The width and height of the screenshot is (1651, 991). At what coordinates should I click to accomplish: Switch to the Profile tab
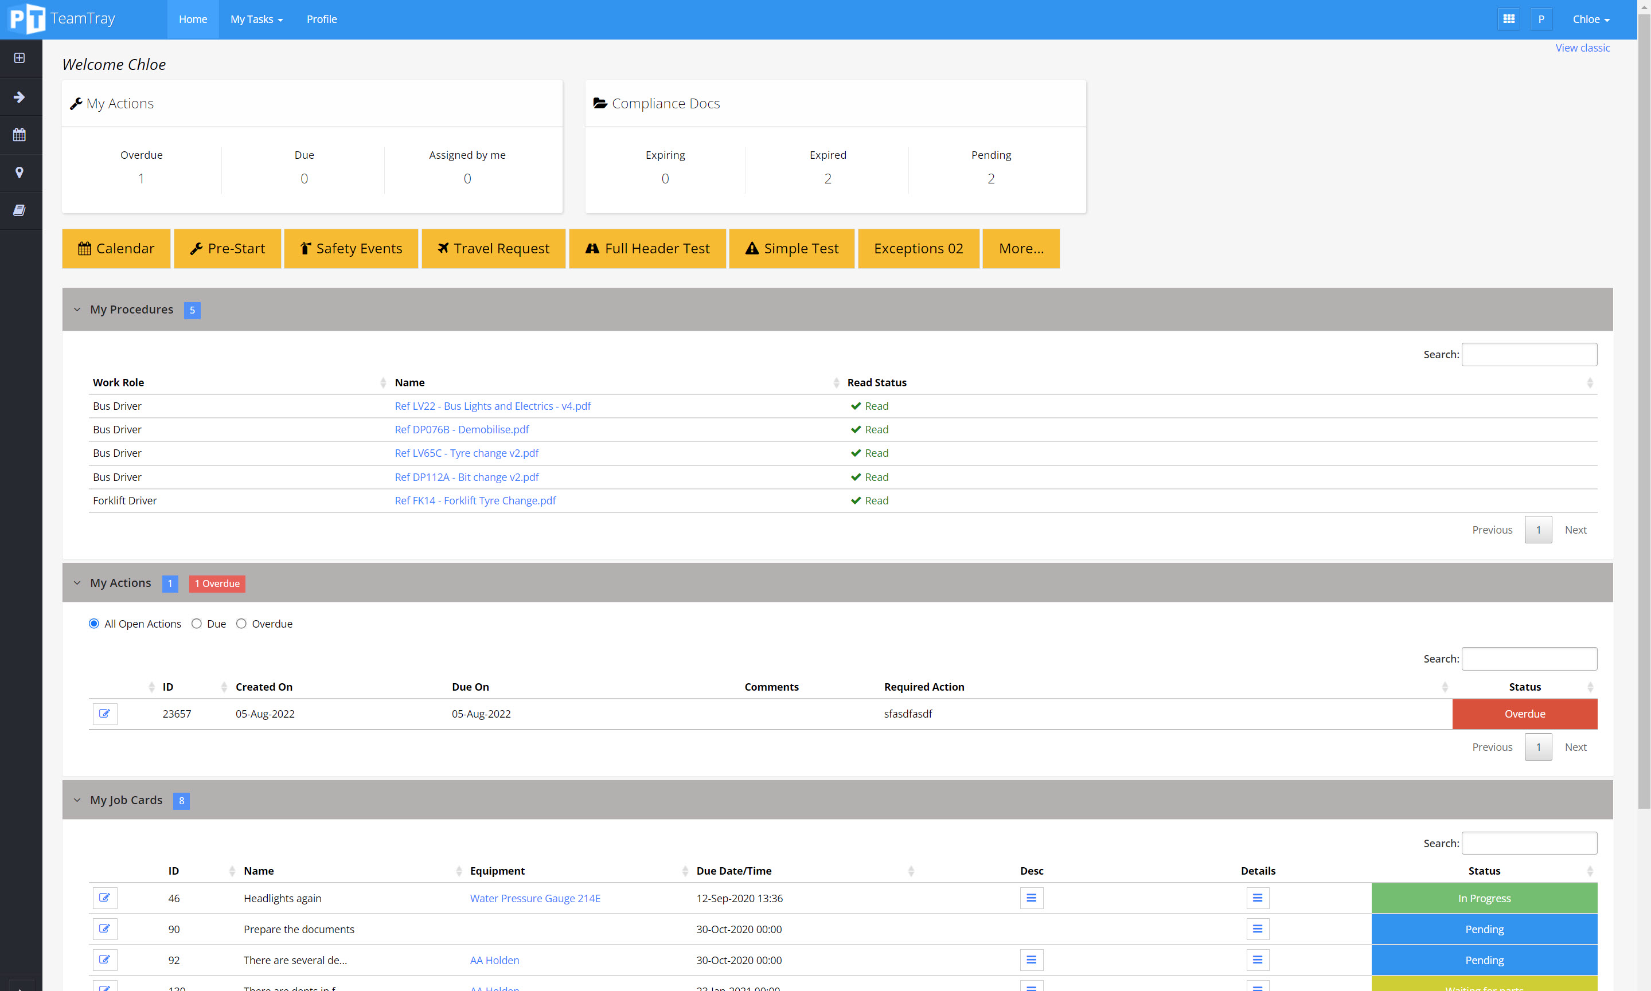pos(321,19)
